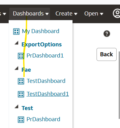Open the Create dropdown menu

click(66, 14)
